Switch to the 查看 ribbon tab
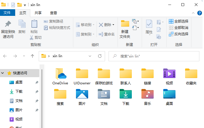The width and height of the screenshot is (204, 128). point(54,13)
